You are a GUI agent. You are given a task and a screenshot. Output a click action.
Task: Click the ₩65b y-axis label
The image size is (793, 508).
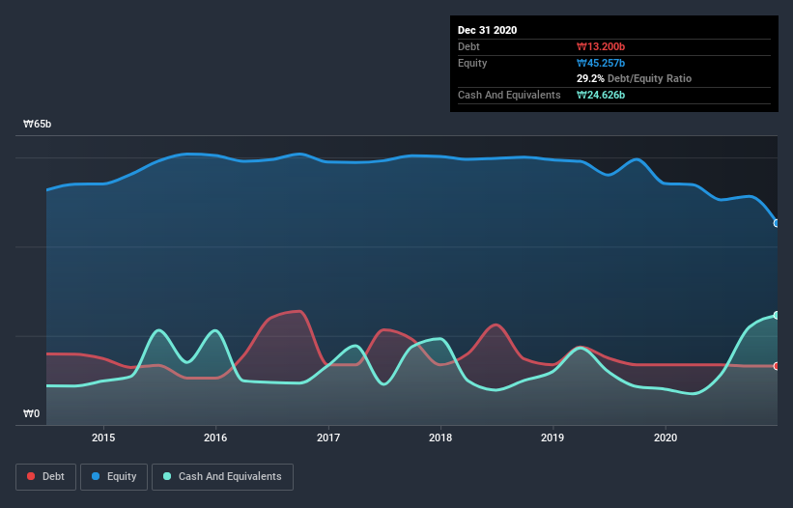coord(37,124)
